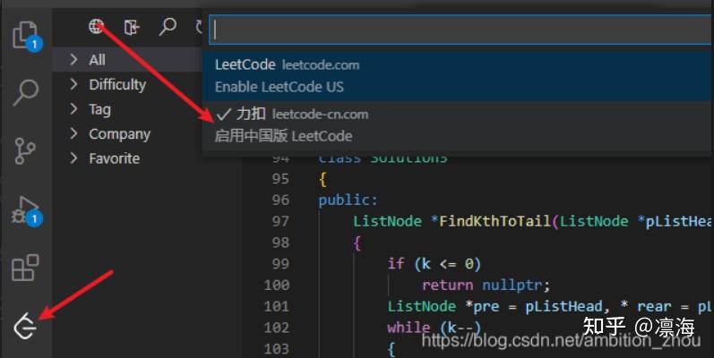Click line number 97 in the gutter
Viewport: 714px width, 358px height.
click(280, 221)
